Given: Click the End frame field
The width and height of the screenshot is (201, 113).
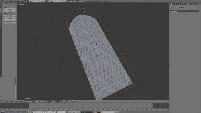Looking at the screenshot, I should (x=50, y=112).
